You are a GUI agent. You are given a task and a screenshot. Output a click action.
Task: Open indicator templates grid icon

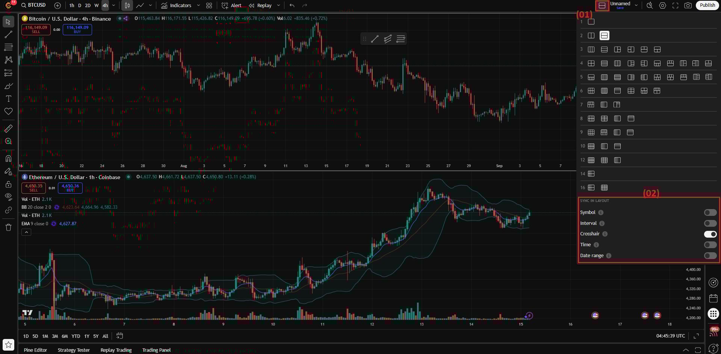tap(209, 6)
